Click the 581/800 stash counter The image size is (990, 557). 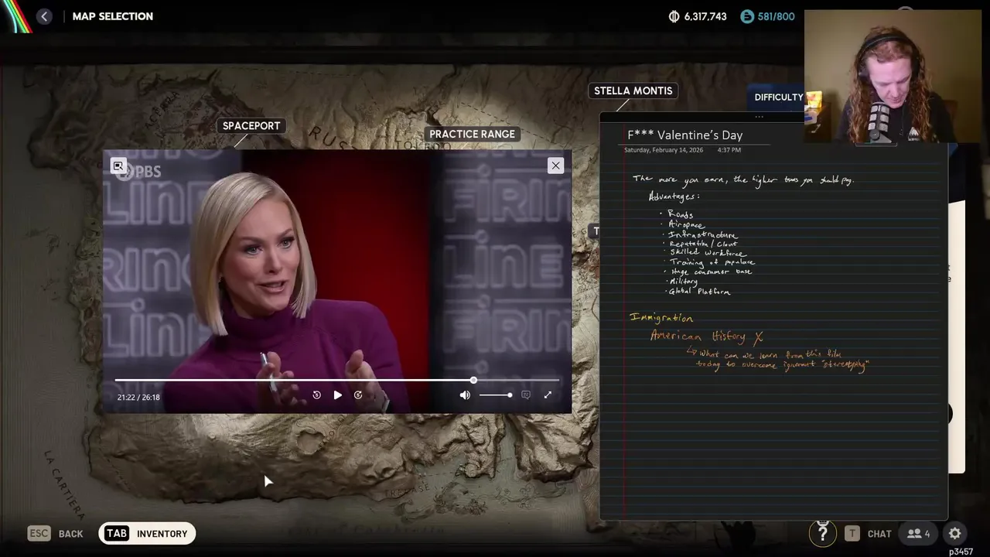click(x=777, y=16)
